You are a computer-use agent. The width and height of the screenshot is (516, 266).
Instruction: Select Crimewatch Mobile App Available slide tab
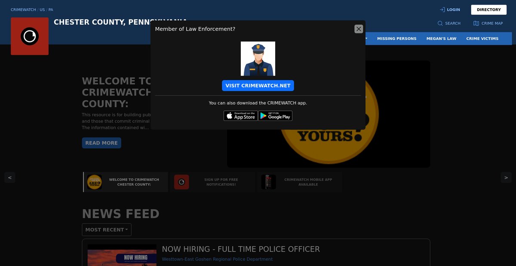coord(300,182)
